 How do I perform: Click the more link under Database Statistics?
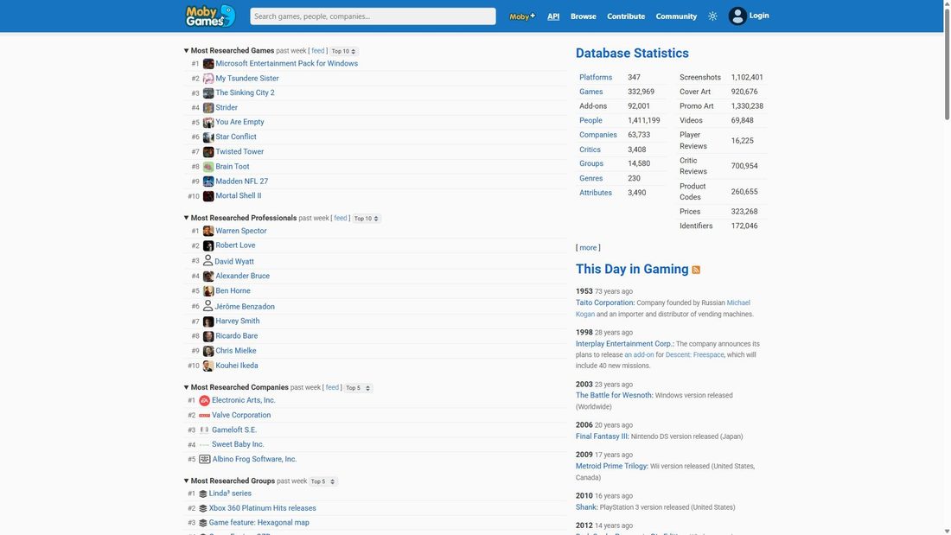click(588, 247)
